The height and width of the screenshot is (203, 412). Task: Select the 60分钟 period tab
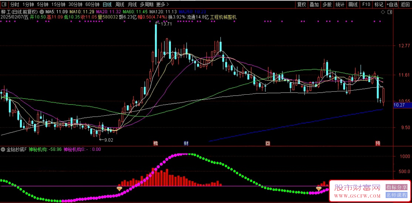pyautogui.click(x=92, y=5)
